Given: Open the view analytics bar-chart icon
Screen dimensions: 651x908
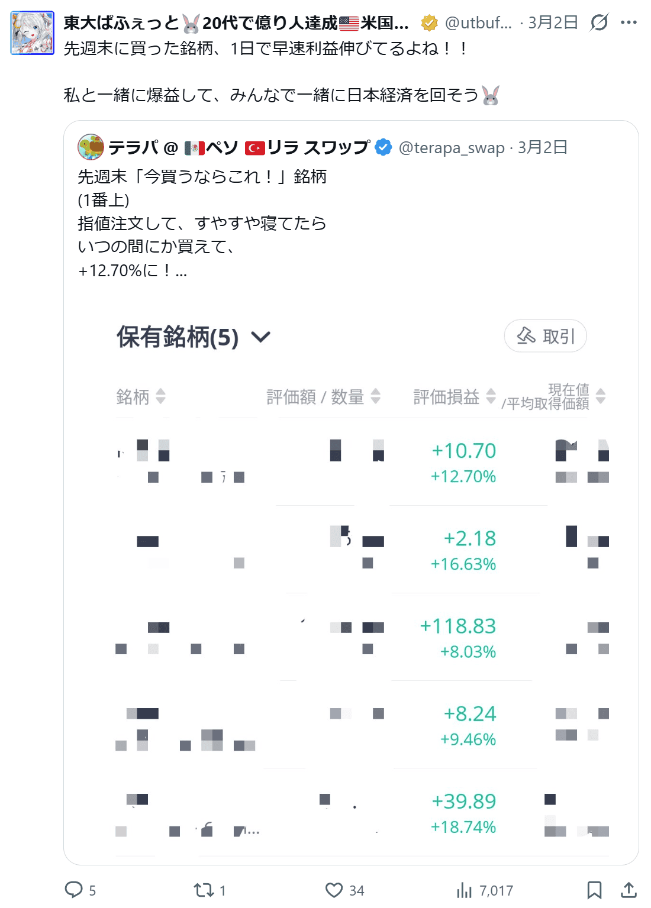Looking at the screenshot, I should (x=465, y=890).
